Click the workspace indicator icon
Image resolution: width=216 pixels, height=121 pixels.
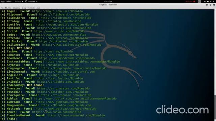tap(199, 1)
